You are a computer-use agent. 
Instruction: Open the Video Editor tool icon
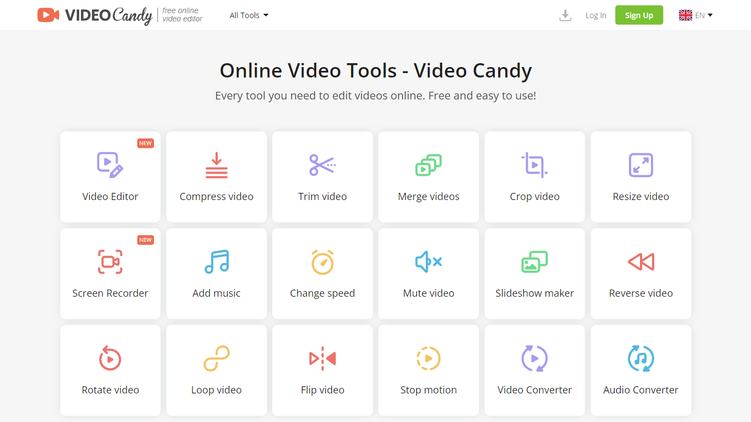click(110, 165)
